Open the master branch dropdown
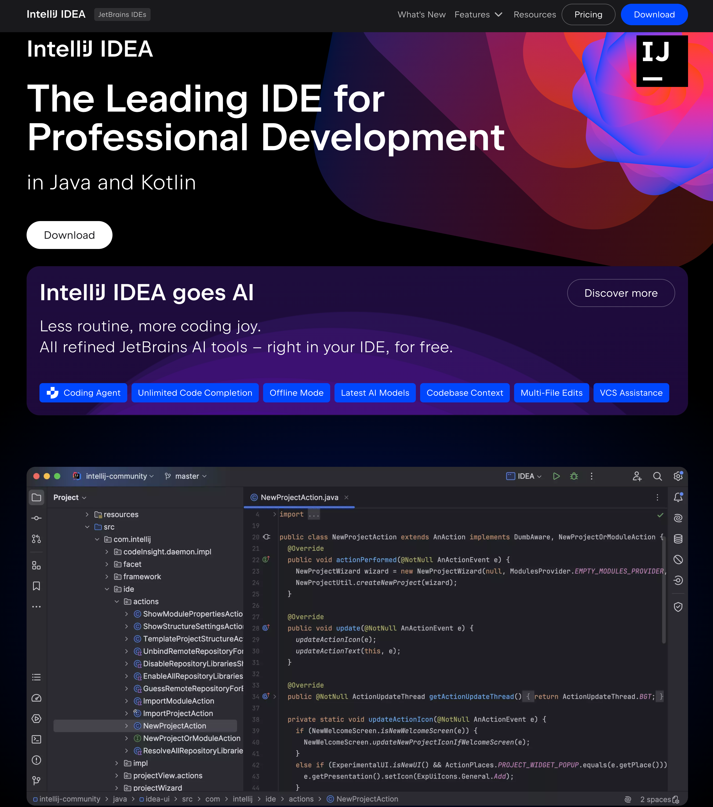Image resolution: width=713 pixels, height=807 pixels. pos(186,476)
